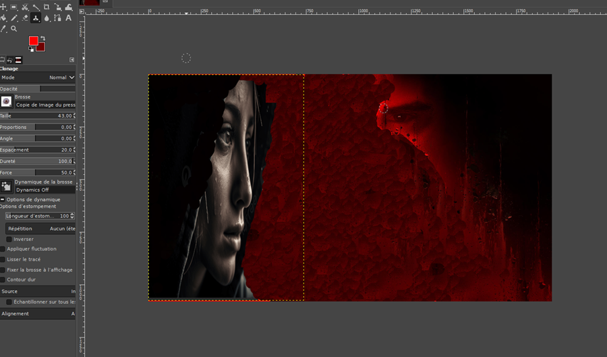Open the Mode Normal dropdown
607x357 pixels.
click(61, 78)
